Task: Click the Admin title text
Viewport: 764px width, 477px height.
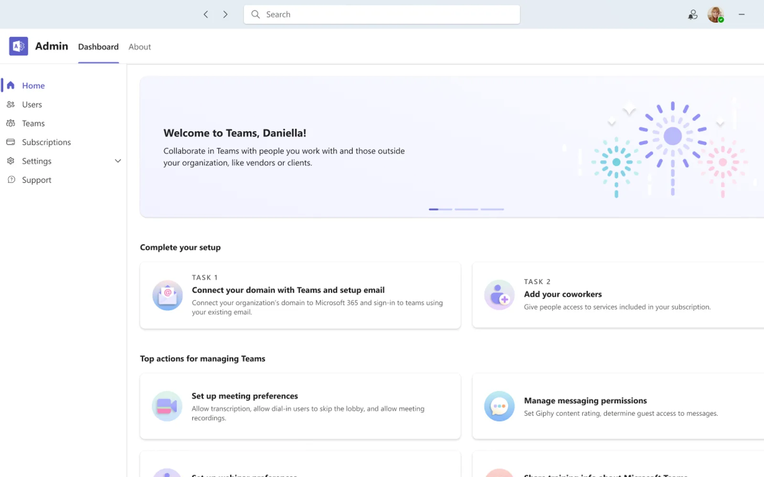Action: pyautogui.click(x=52, y=46)
